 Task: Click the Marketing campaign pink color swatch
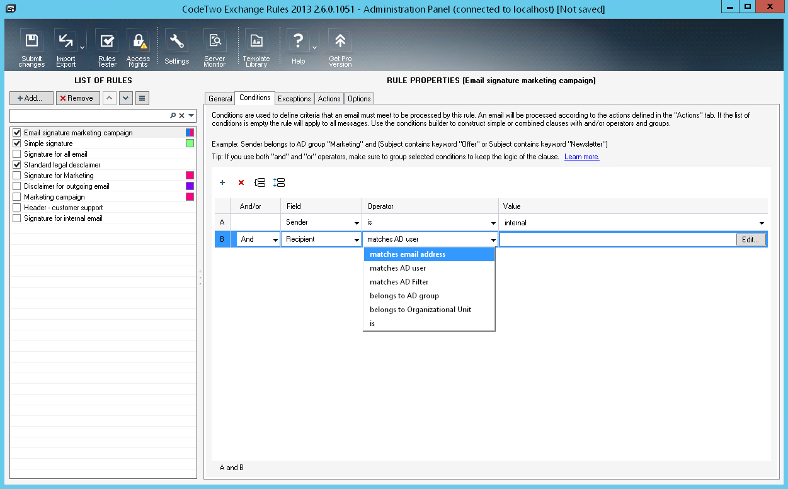click(x=190, y=197)
